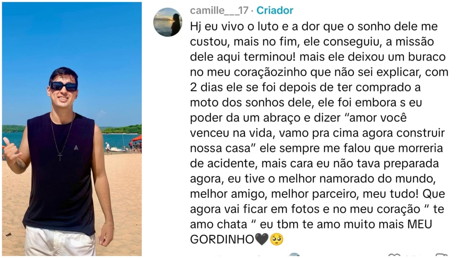Click the small reply avatar at bottom edge

pyautogui.click(x=294, y=255)
